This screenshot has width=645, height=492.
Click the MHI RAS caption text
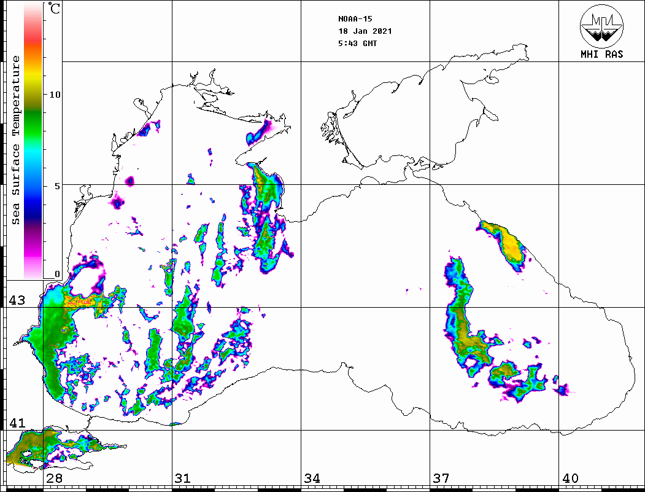601,54
